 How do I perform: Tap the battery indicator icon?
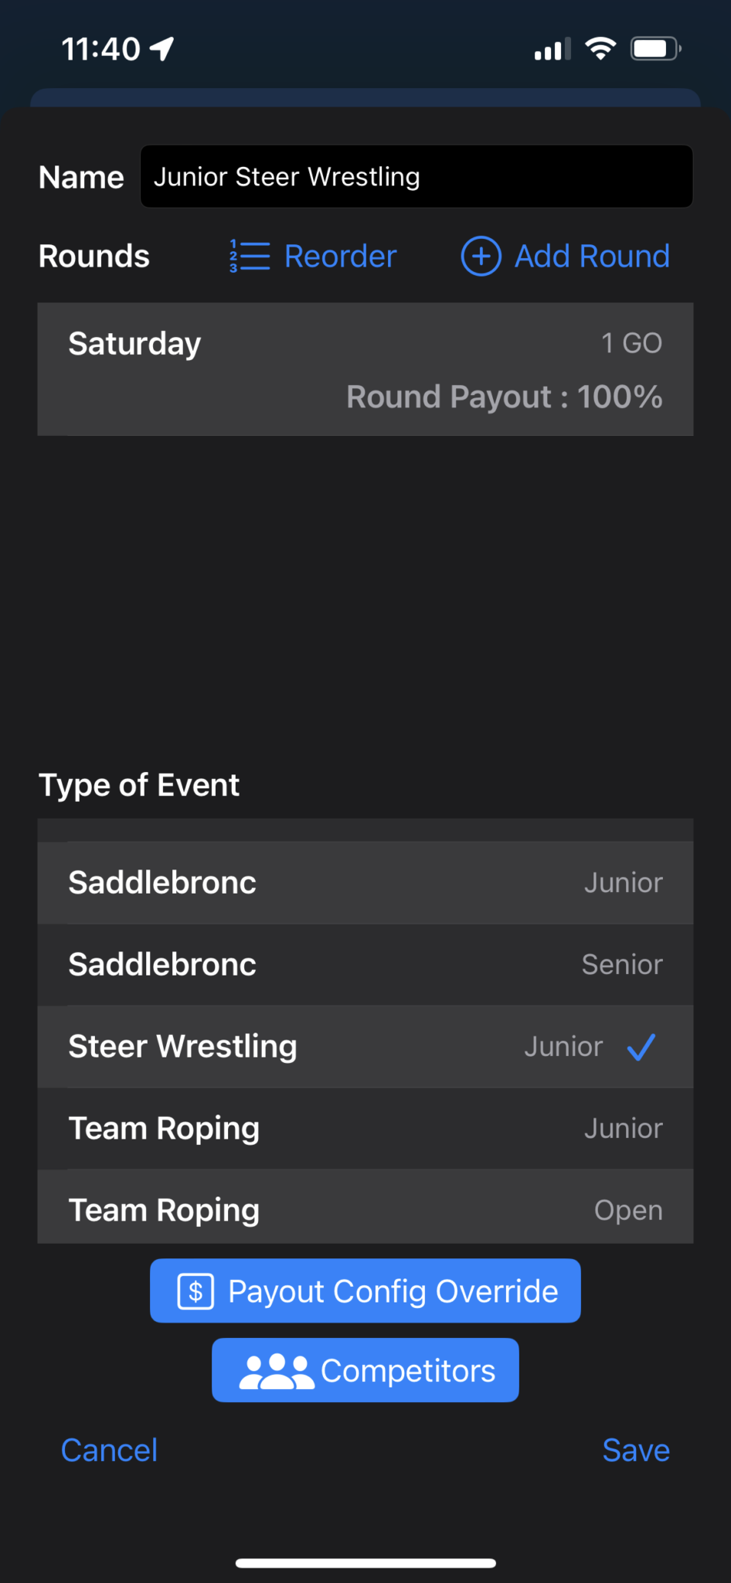pos(655,49)
